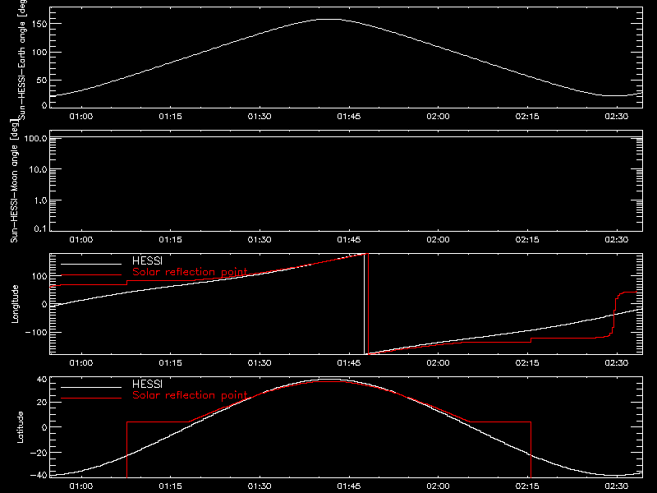The height and width of the screenshot is (493, 657).
Task: Click the 50 tick on Earth angle plot
Action: coord(43,80)
